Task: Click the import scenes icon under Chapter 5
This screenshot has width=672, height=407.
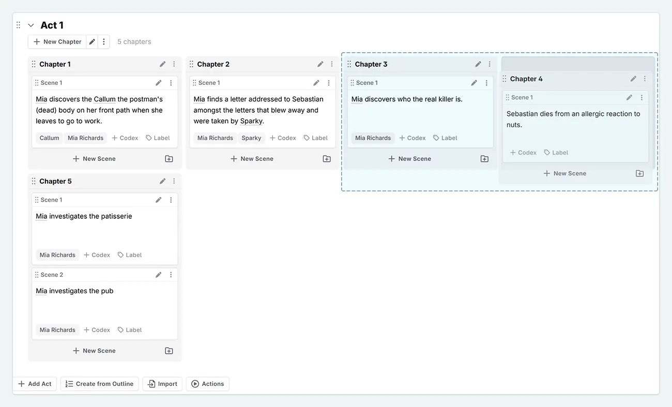Action: coord(169,350)
